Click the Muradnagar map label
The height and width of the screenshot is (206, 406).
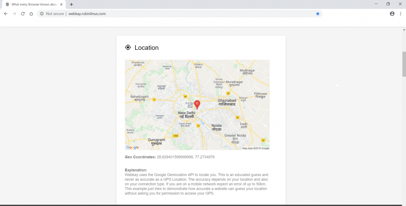pyautogui.click(x=234, y=83)
